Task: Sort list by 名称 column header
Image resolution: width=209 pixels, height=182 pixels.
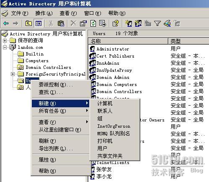Action: 128,41
